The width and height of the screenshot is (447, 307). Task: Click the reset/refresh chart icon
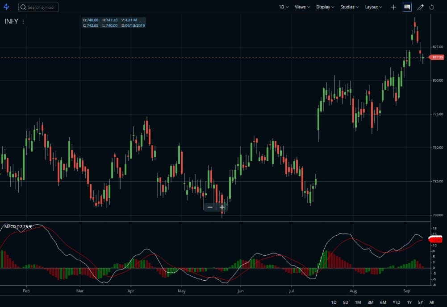click(x=432, y=7)
